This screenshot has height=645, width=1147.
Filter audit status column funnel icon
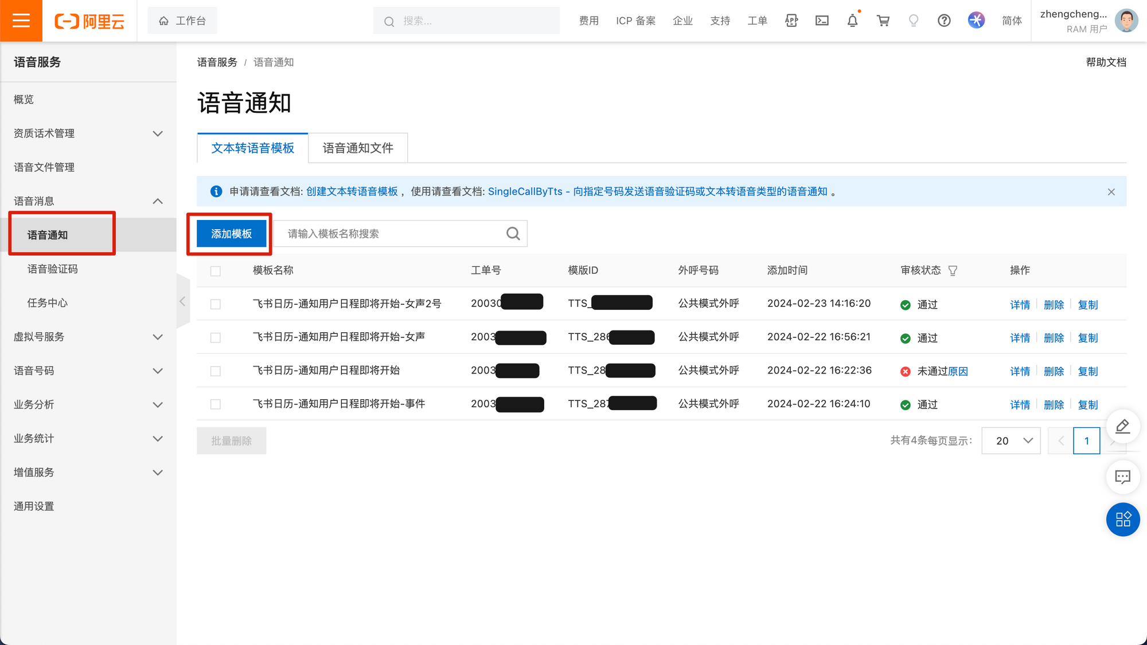click(953, 270)
